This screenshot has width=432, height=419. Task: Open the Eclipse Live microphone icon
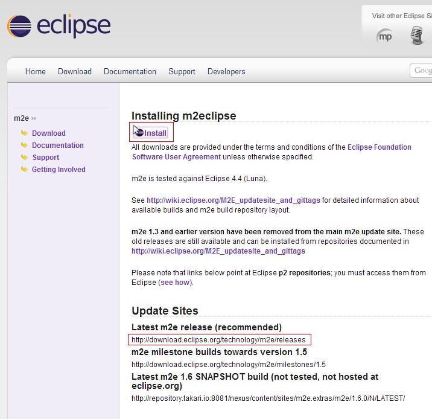pos(417,35)
